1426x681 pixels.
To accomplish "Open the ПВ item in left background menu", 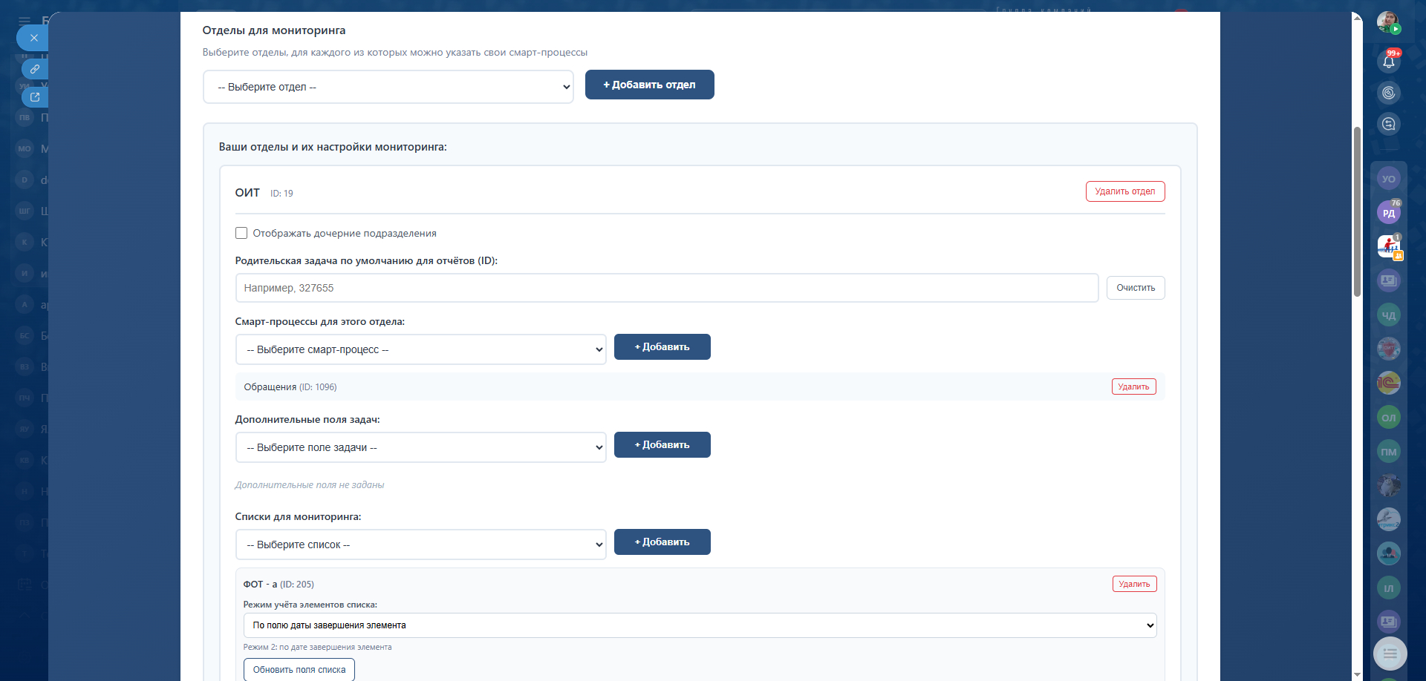I will (25, 117).
